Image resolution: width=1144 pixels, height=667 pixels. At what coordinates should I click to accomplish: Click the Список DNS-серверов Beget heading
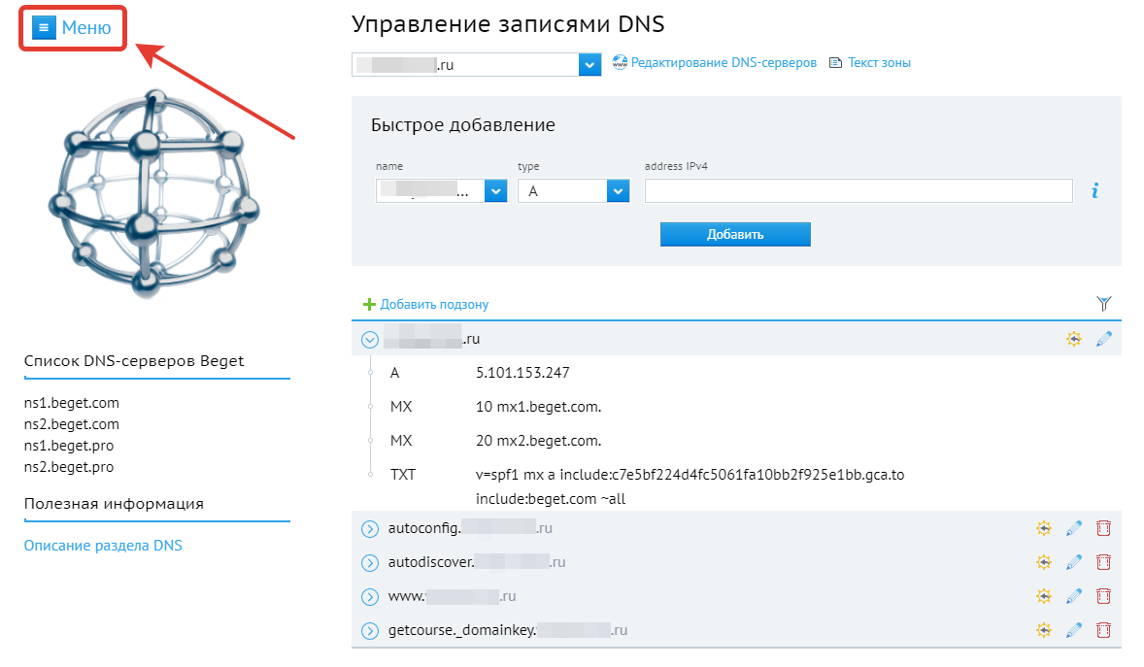pyautogui.click(x=134, y=360)
